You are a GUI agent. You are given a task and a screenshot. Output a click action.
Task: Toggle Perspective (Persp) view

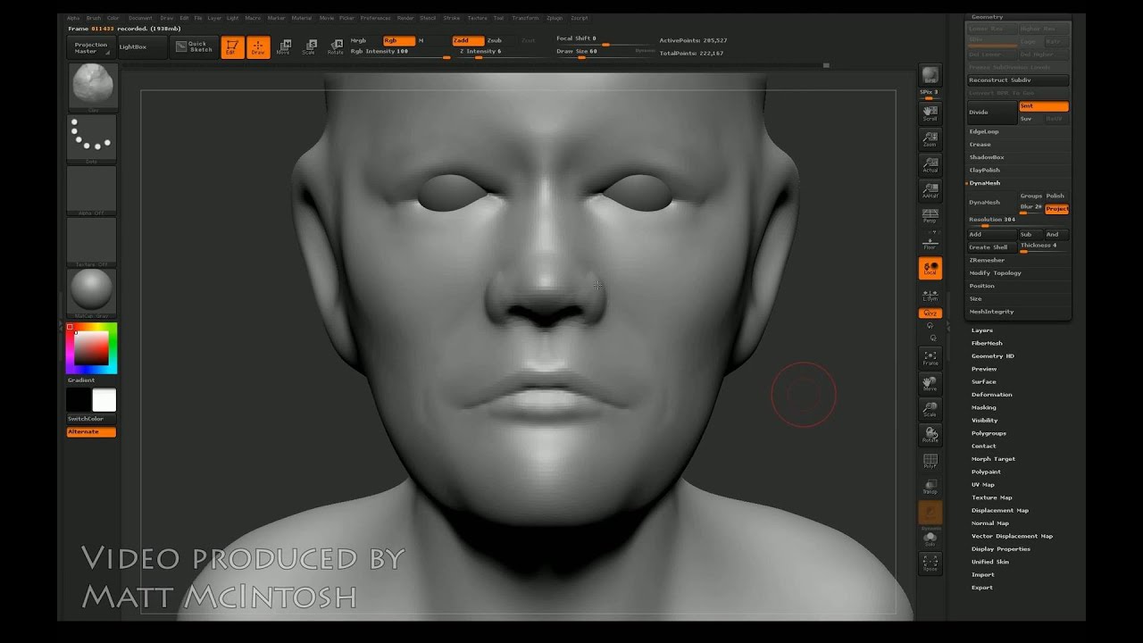pos(930,217)
